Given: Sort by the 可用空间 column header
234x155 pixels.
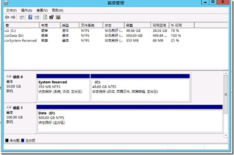Looking at the screenshot, I should click(160, 25).
